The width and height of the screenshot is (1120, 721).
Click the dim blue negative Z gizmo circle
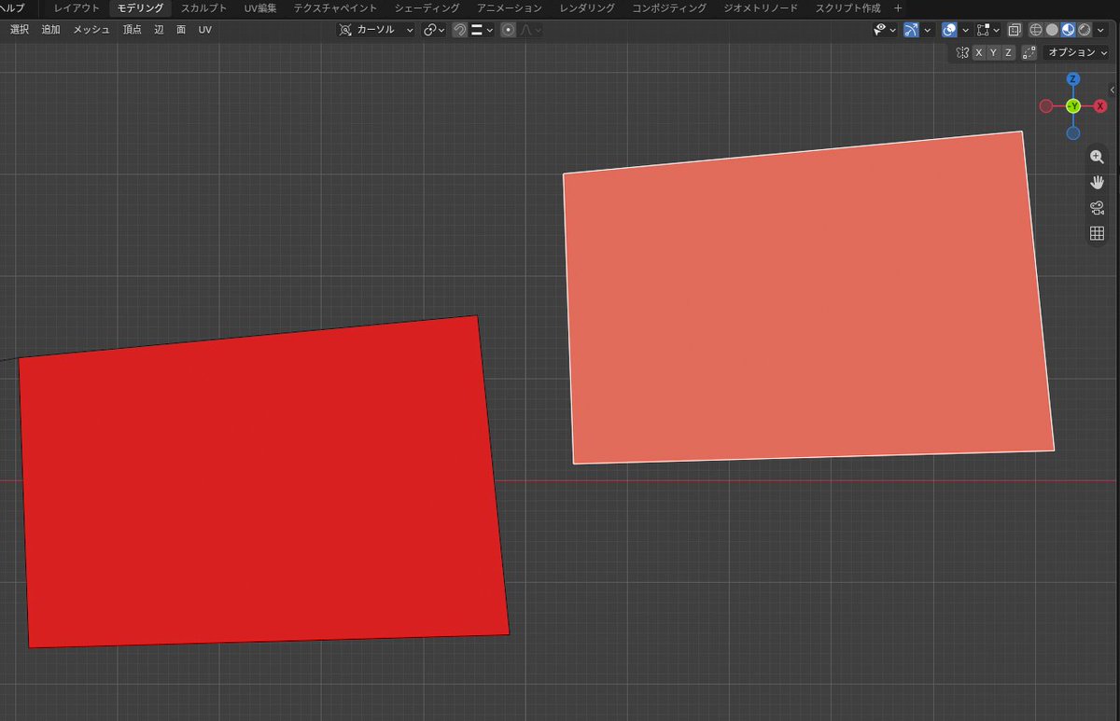(1073, 133)
